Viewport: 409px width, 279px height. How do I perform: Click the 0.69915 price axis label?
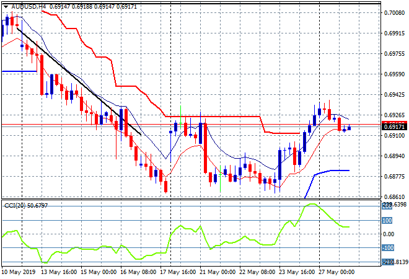coord(394,33)
